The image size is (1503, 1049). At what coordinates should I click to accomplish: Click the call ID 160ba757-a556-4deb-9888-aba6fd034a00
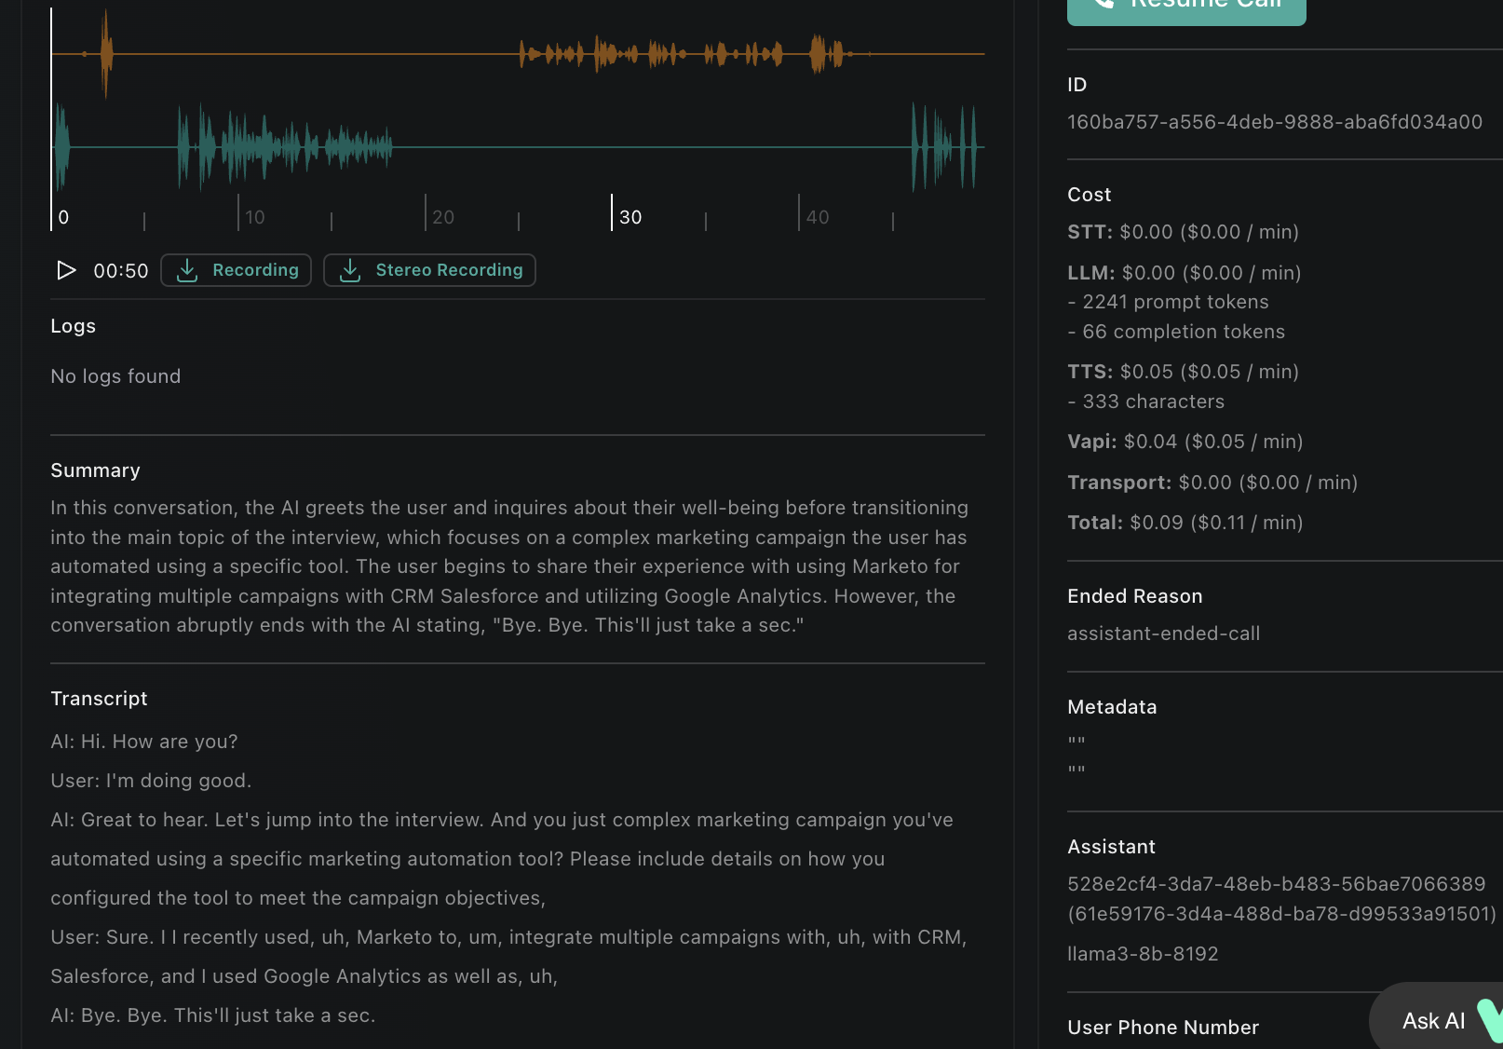click(x=1275, y=122)
